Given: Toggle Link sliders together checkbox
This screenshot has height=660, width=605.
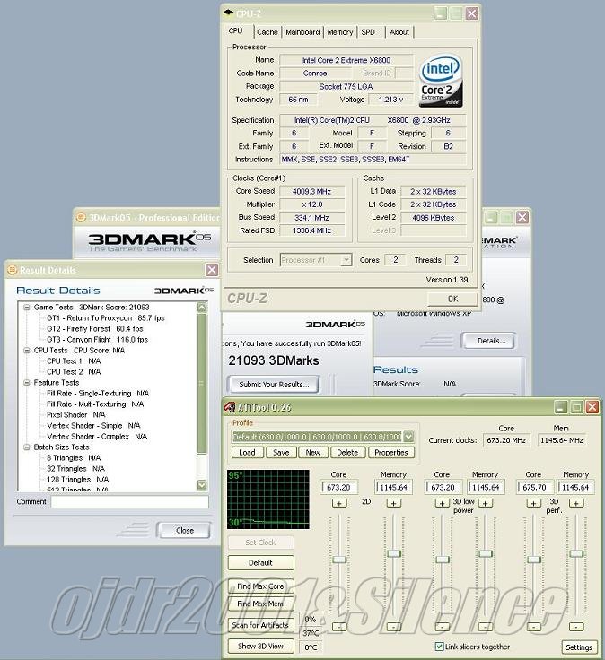Looking at the screenshot, I should click(x=439, y=647).
